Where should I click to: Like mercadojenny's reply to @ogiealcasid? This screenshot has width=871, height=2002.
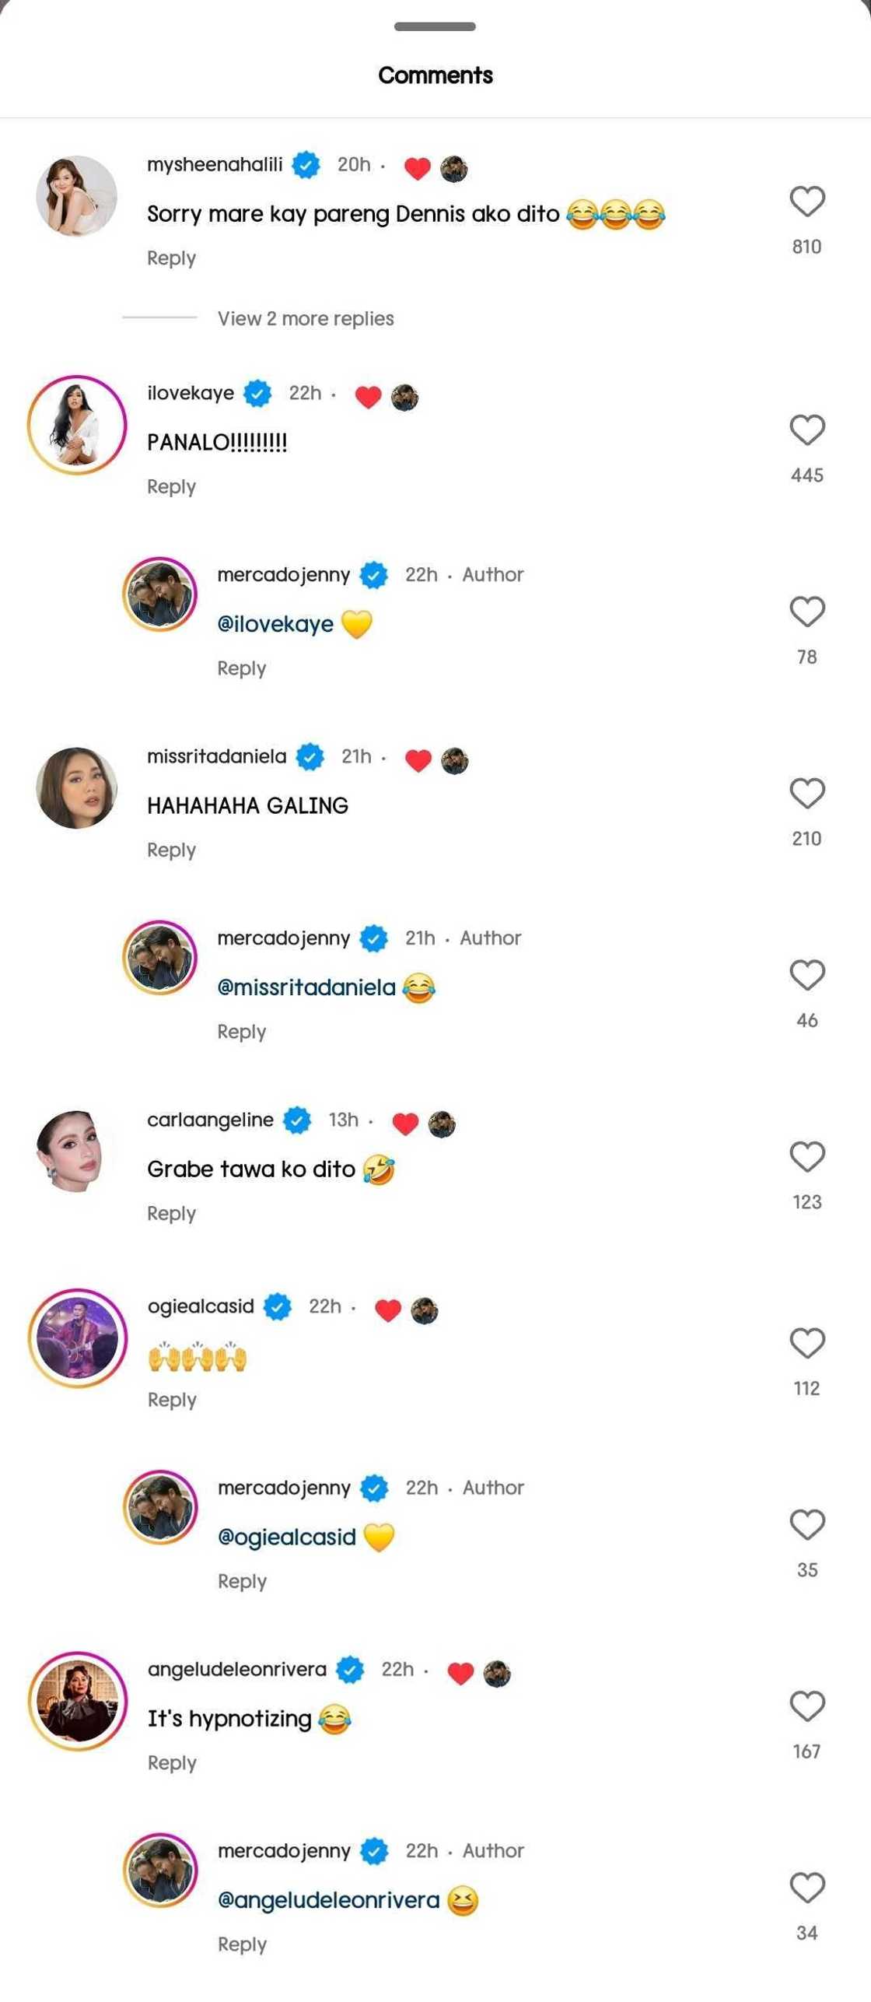coord(806,1525)
